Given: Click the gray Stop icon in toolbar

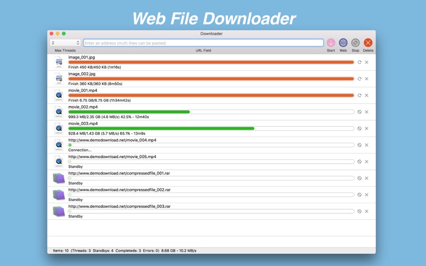Looking at the screenshot, I should [355, 43].
